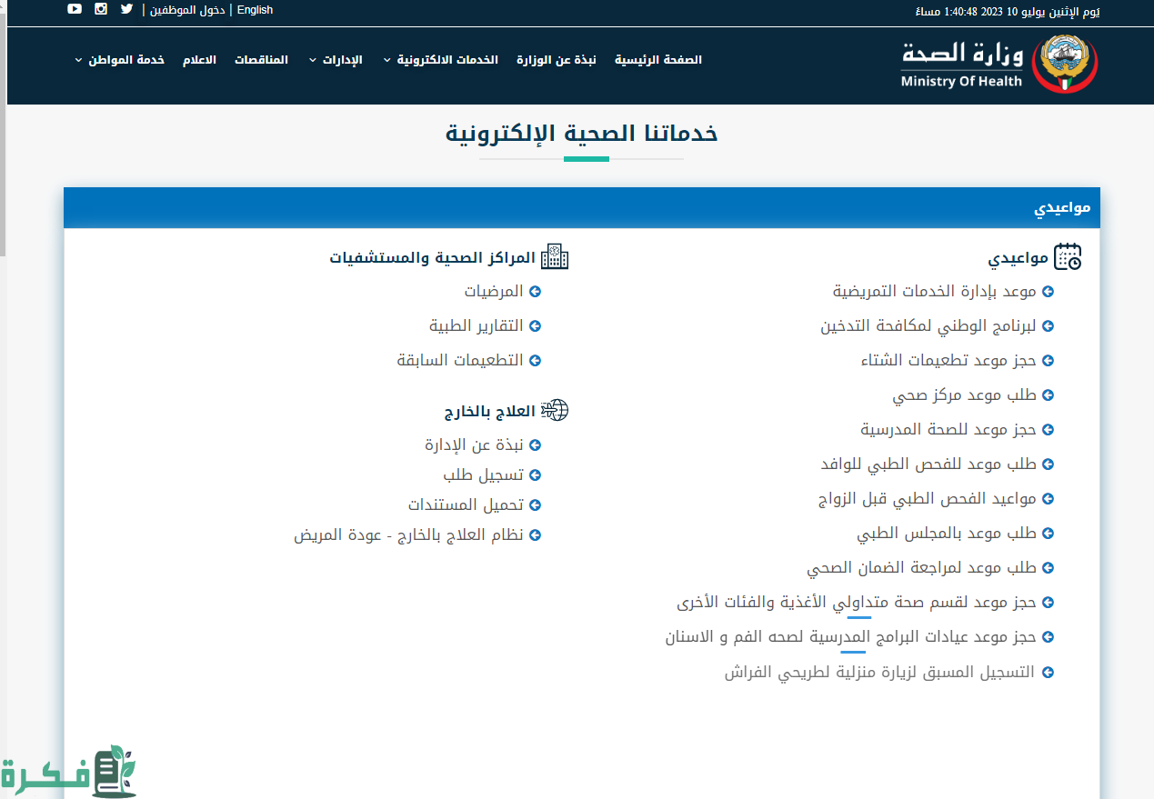1154x799 pixels.
Task: Click the المراكز الصحية والمستشفيات heading
Action: (433, 258)
